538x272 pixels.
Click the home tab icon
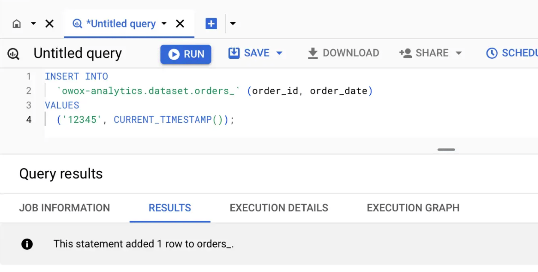[x=17, y=24]
